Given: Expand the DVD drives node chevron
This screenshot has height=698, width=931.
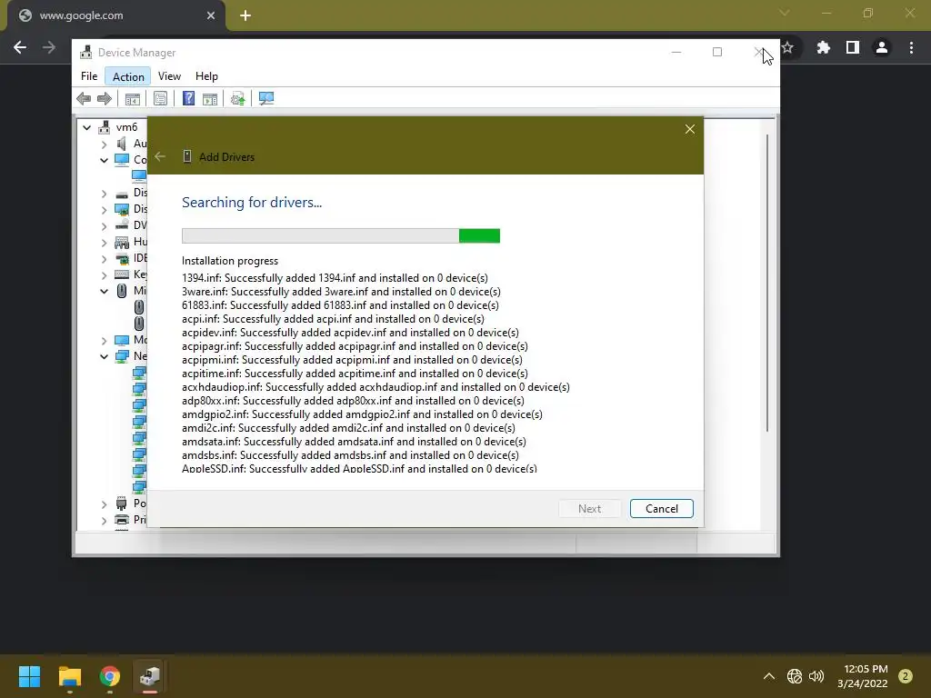Looking at the screenshot, I should click(104, 225).
